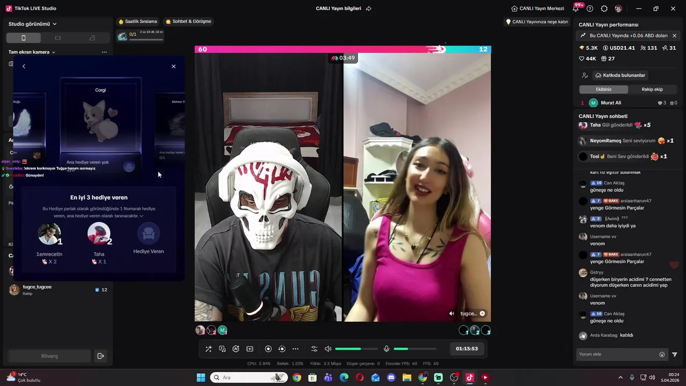Click the empty Hediye Veren placeholder
Image resolution: width=686 pixels, height=386 pixels.
(148, 233)
